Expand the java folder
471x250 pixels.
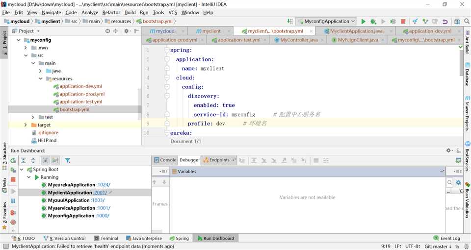40,71
